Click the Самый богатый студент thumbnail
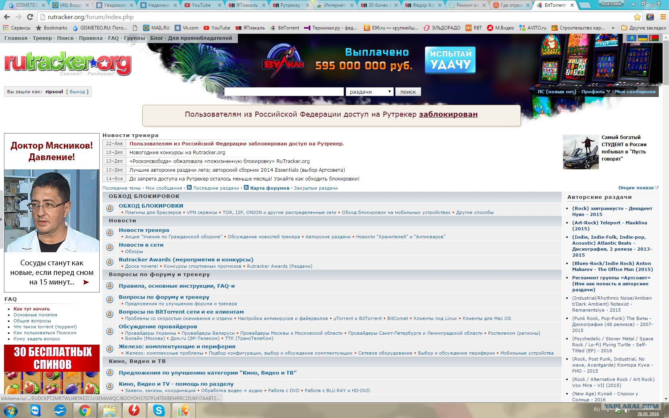 (581, 152)
